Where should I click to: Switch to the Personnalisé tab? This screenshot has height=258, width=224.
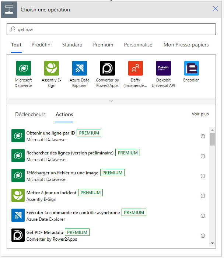click(138, 45)
